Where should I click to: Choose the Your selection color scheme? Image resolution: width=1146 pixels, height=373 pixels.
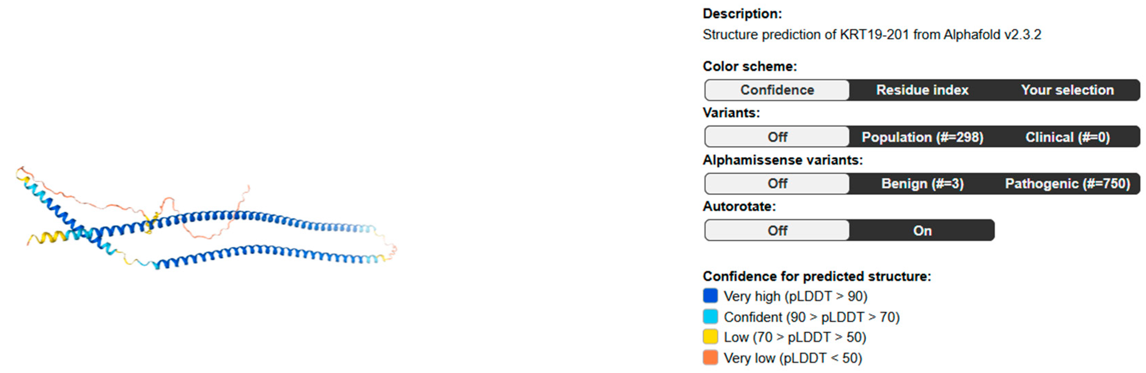[1067, 90]
